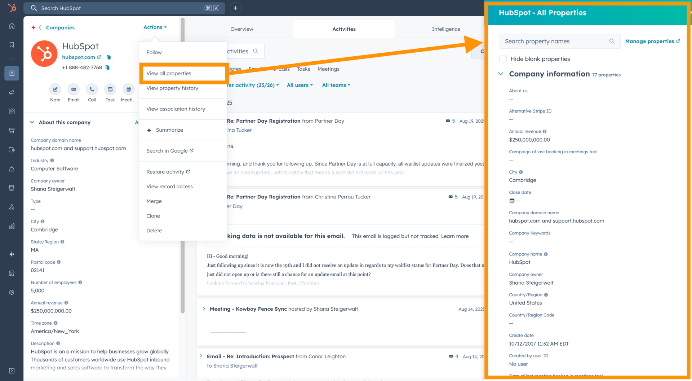
Task: Open the Reporting bar chart icon in sidebar
Action: [x=12, y=226]
